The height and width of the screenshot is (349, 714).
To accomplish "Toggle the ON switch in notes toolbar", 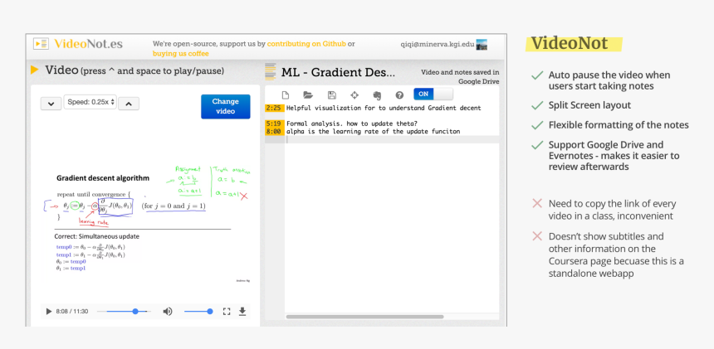I will (x=433, y=94).
